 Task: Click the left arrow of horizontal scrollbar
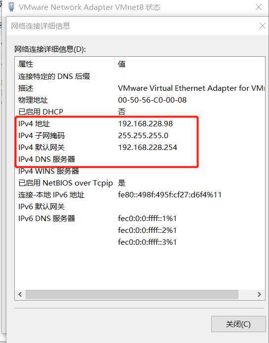click(20, 294)
